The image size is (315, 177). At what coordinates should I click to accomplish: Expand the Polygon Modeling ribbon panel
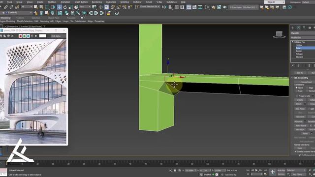[x=8, y=21]
